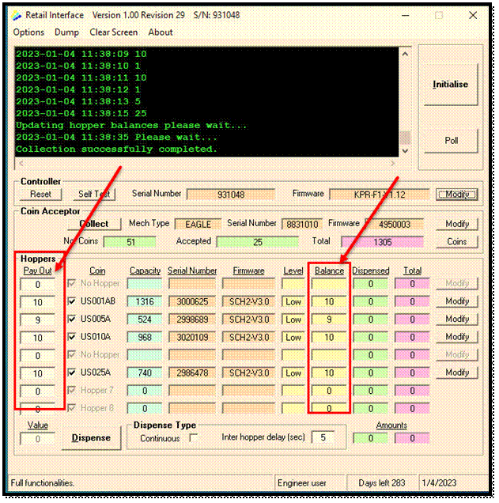Click the Capacity column header
The width and height of the screenshot is (499, 503).
[x=145, y=270]
